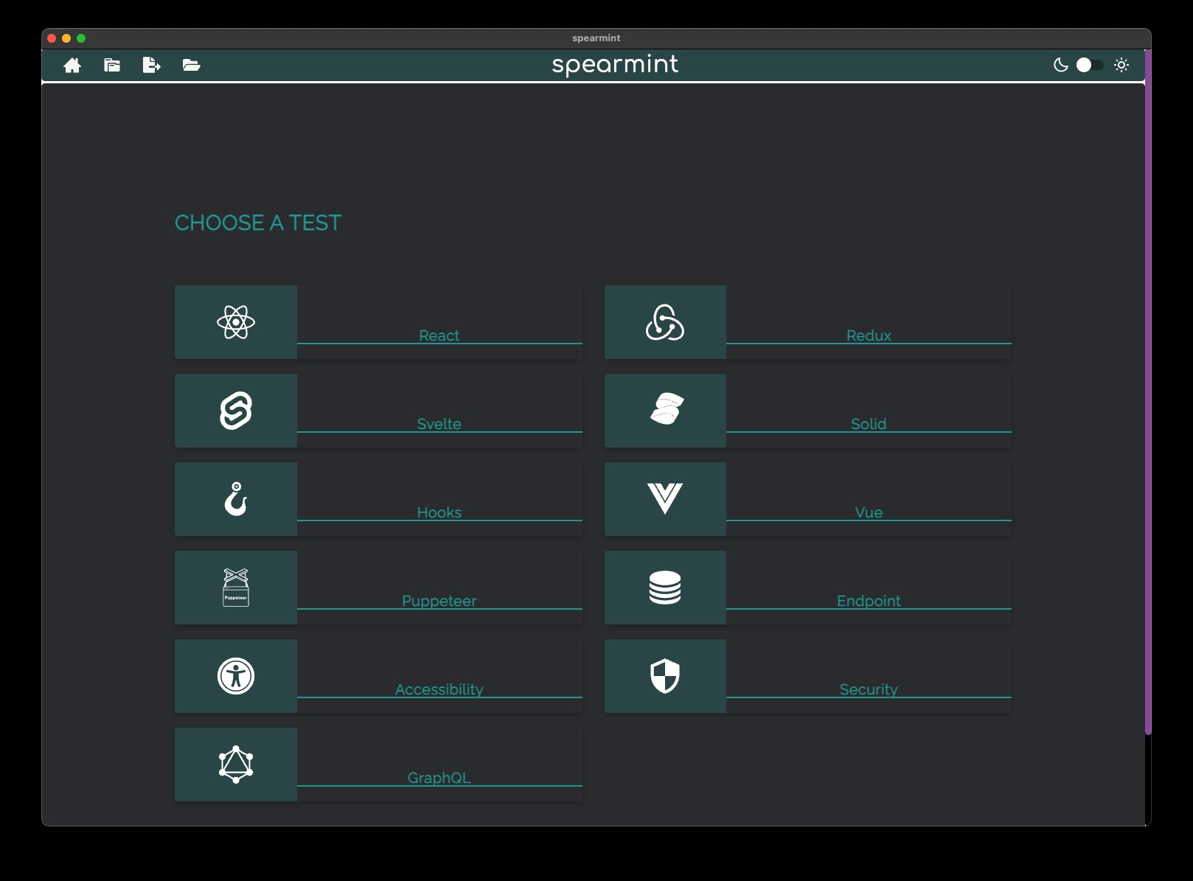This screenshot has width=1193, height=881.
Task: Open the file directory icon in toolbar
Action: coord(112,66)
